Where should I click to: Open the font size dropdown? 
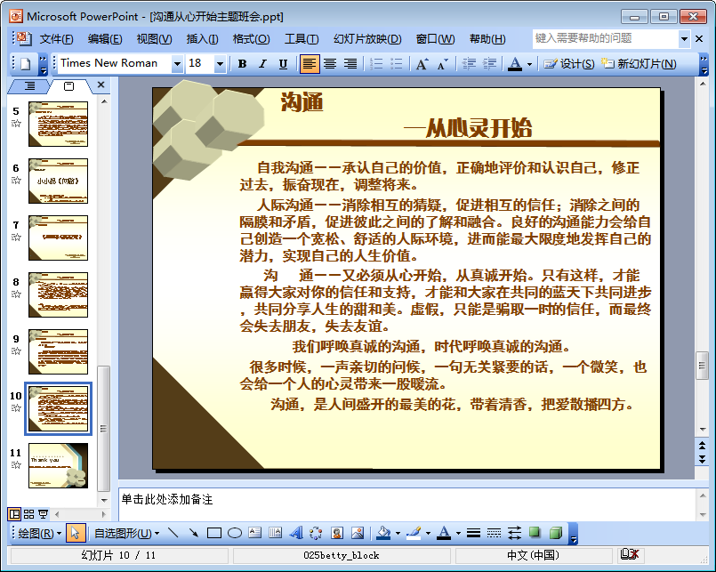coord(220,63)
